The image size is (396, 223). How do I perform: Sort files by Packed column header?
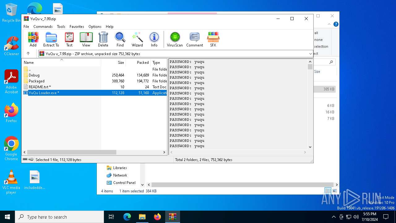[138, 62]
